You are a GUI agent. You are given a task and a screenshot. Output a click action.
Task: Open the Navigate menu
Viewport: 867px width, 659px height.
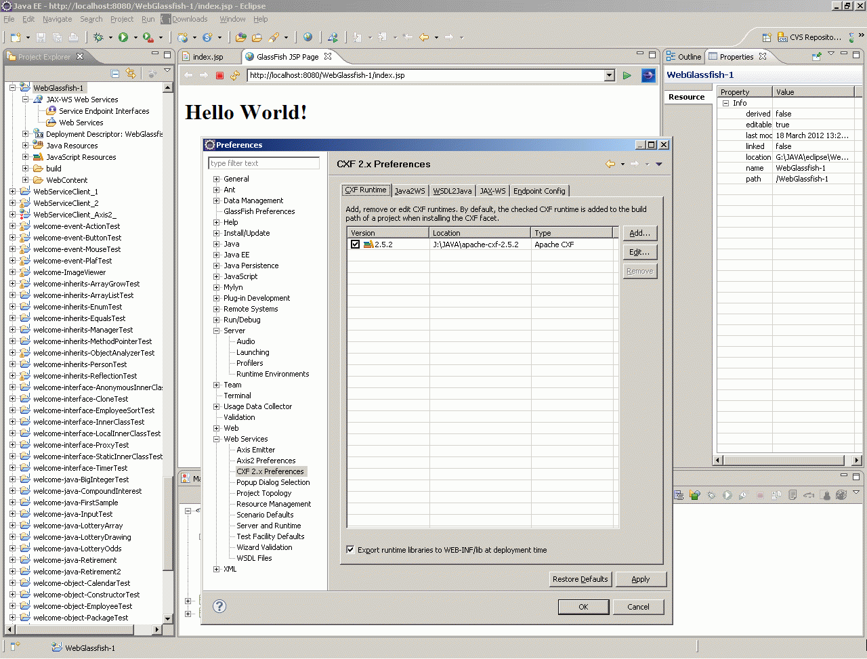[x=58, y=19]
